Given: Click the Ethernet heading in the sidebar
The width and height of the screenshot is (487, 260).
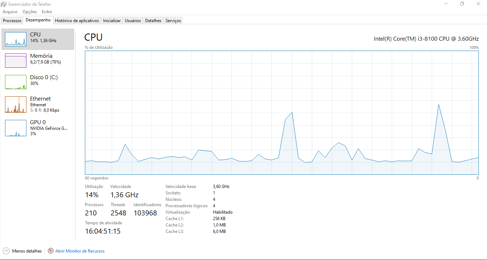Looking at the screenshot, I should [40, 98].
